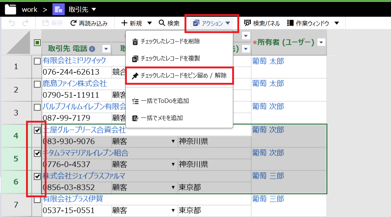Uncheck the row 4 checkbox

[37, 130]
